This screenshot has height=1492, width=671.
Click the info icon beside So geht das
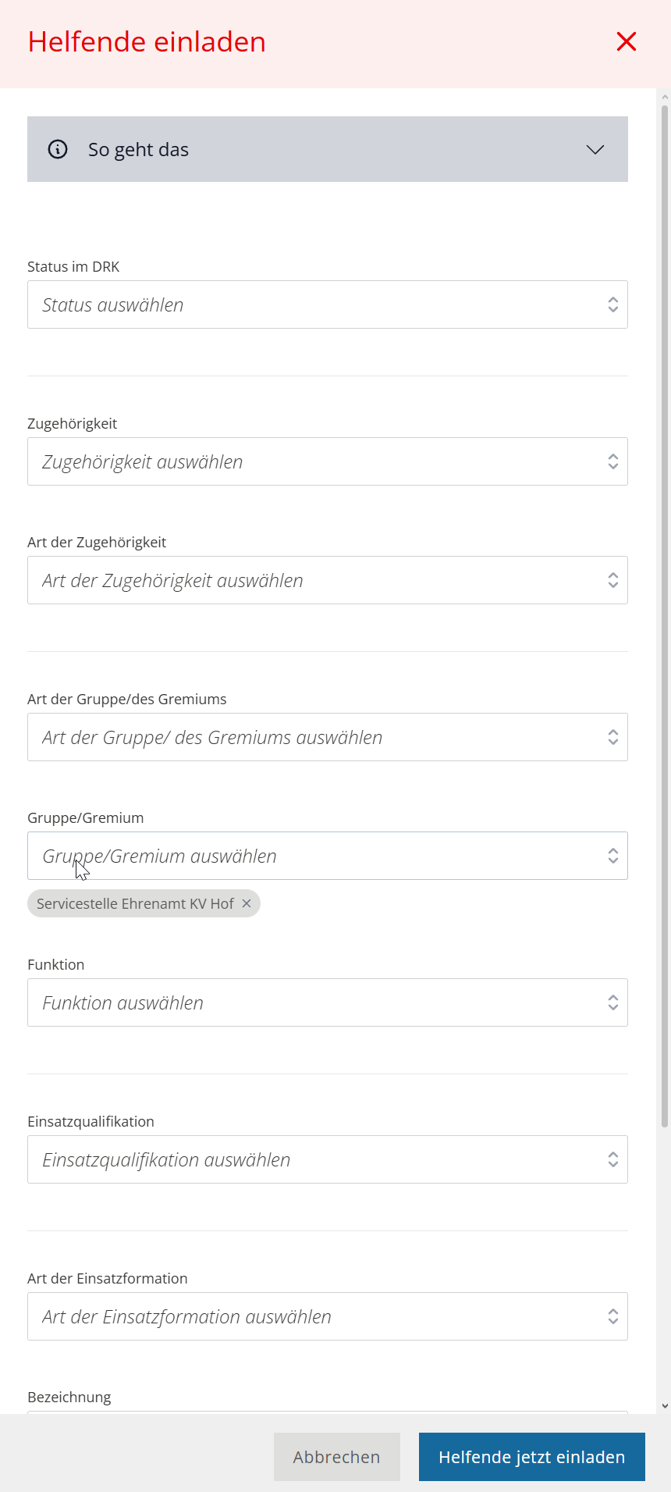pos(58,149)
